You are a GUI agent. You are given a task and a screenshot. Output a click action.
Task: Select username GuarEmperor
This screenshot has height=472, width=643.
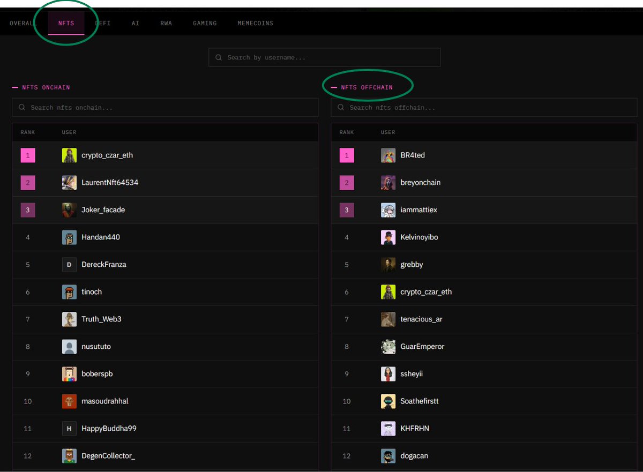[x=423, y=347]
